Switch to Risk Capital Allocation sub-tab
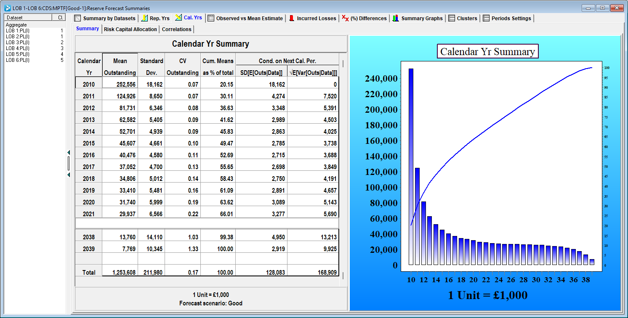Image resolution: width=628 pixels, height=318 pixels. (130, 29)
